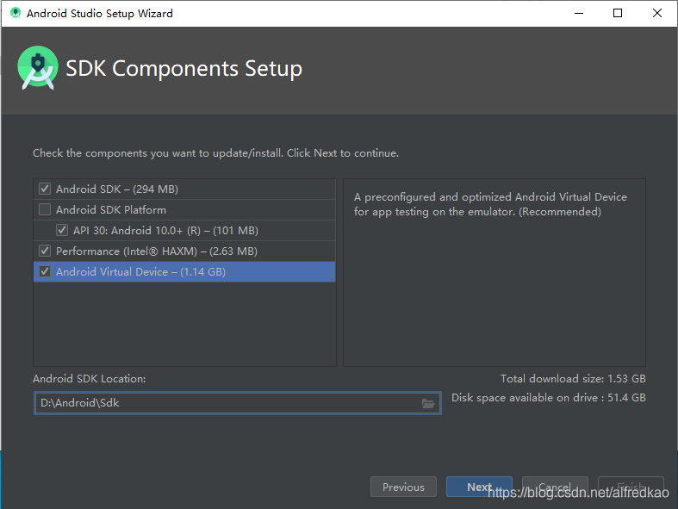Uncheck Performance Intel HAXM checkbox
The height and width of the screenshot is (509, 678).
pos(45,251)
